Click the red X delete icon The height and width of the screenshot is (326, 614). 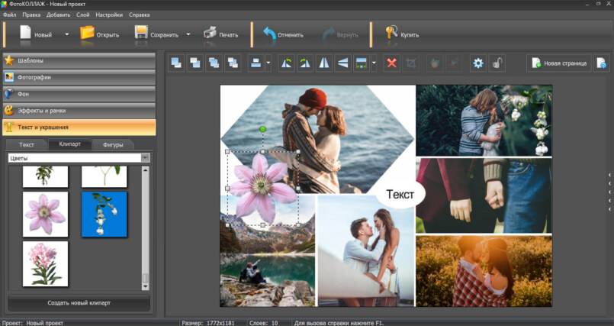392,63
